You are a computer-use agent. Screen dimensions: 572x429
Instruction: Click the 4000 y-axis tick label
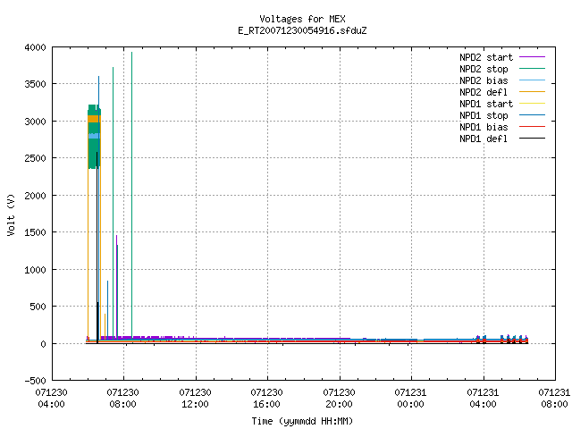(x=36, y=47)
